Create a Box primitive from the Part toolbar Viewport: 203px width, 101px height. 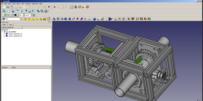pos(25,19)
